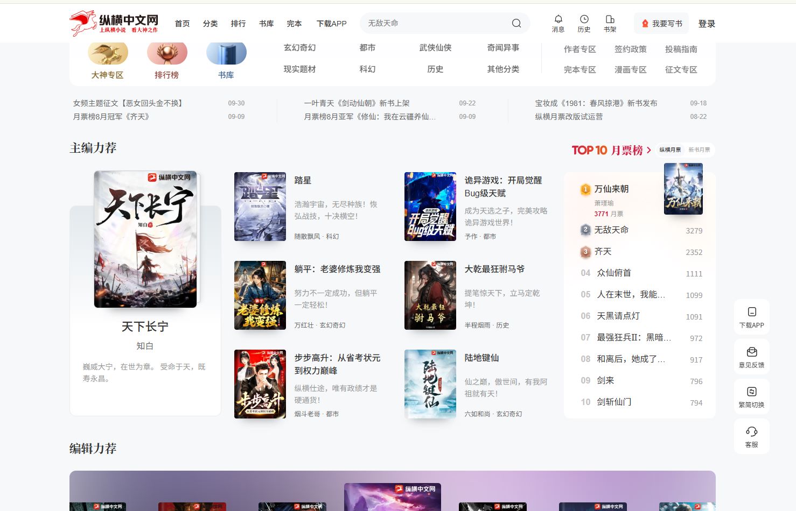Open the 消息 notifications bell icon

tap(558, 19)
